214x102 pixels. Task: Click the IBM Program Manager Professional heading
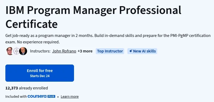click(93, 10)
